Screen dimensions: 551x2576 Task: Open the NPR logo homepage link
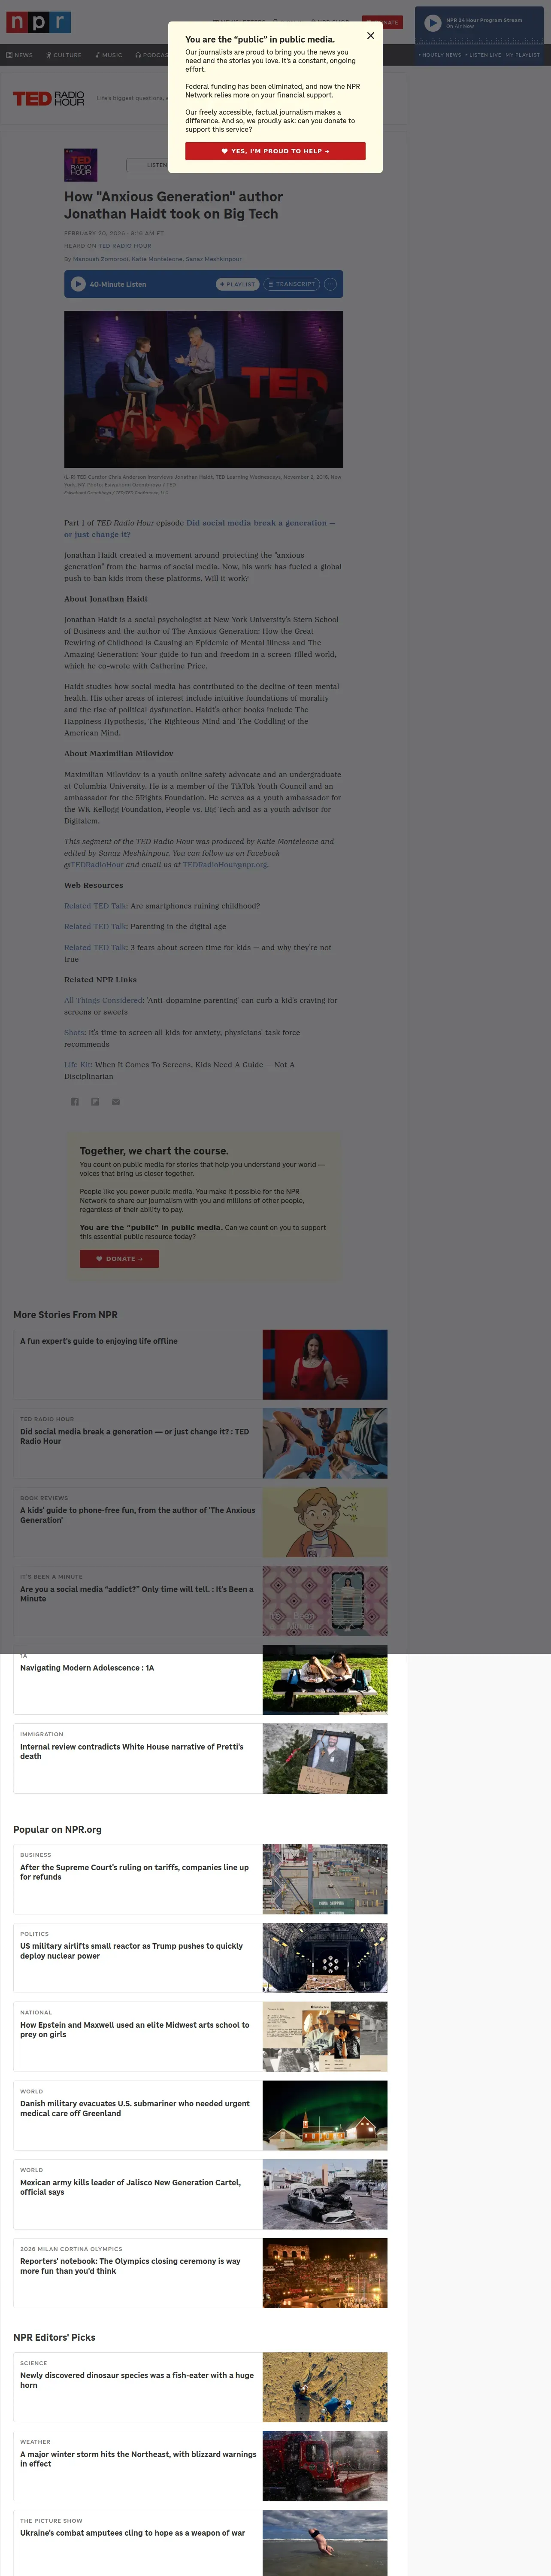[x=39, y=22]
